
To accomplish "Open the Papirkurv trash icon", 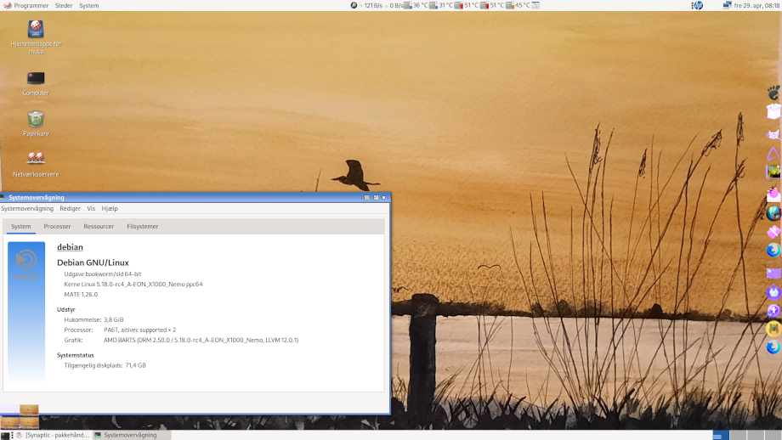I will 36,120.
